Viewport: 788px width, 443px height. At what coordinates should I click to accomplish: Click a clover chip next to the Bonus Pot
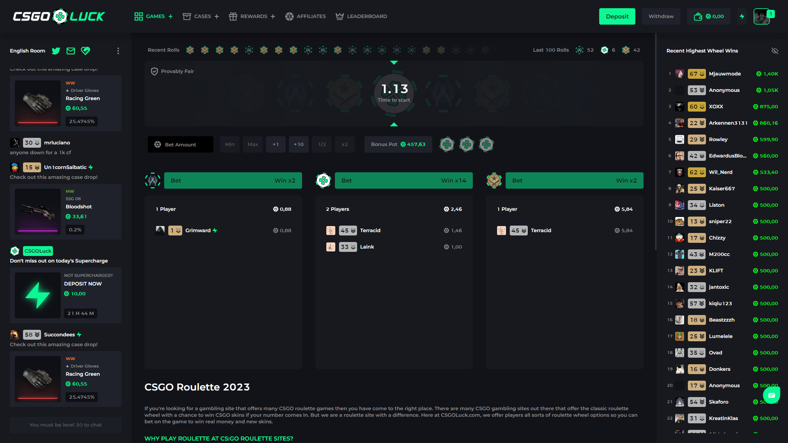click(x=447, y=144)
